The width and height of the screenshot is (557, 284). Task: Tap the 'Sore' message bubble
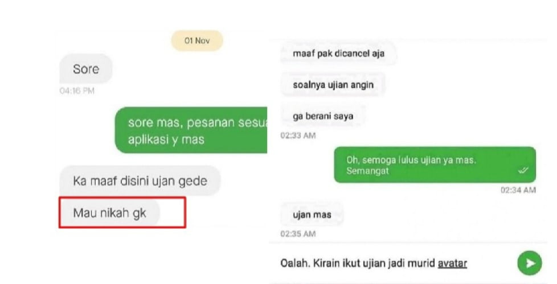tap(86, 69)
